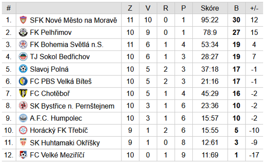Select the +/- column header
This screenshot has width=265, height=162.
(254, 8)
